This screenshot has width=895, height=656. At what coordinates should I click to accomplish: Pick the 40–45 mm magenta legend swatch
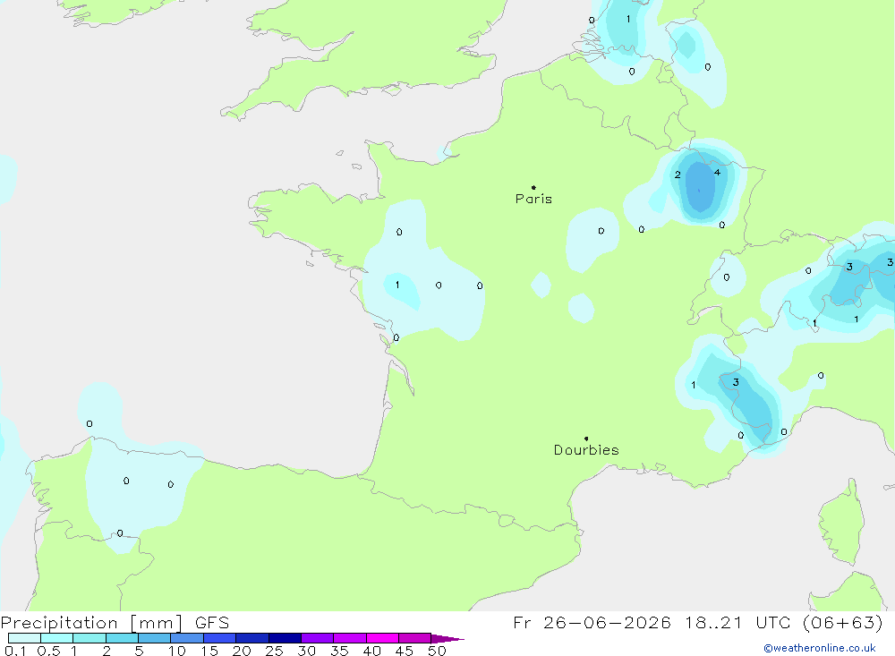point(382,638)
